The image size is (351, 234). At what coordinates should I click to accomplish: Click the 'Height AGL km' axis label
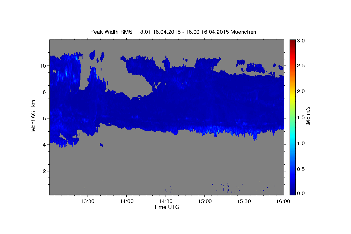[33, 117]
